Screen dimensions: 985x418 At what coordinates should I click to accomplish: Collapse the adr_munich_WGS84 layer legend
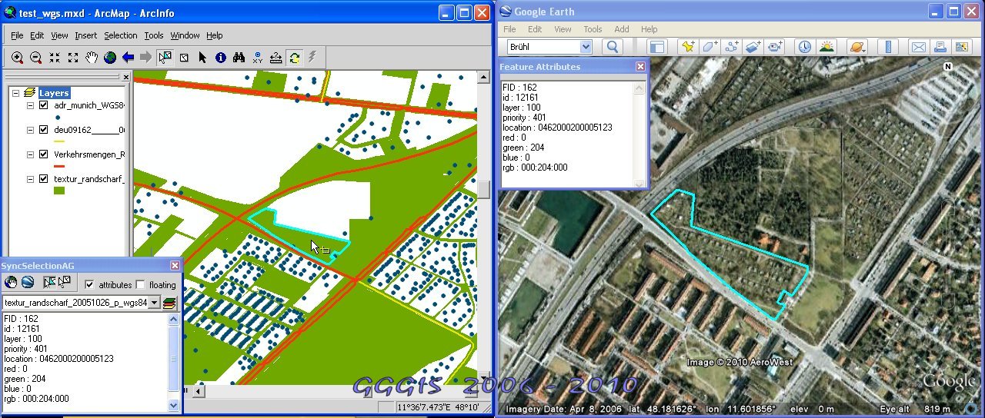tap(30, 105)
